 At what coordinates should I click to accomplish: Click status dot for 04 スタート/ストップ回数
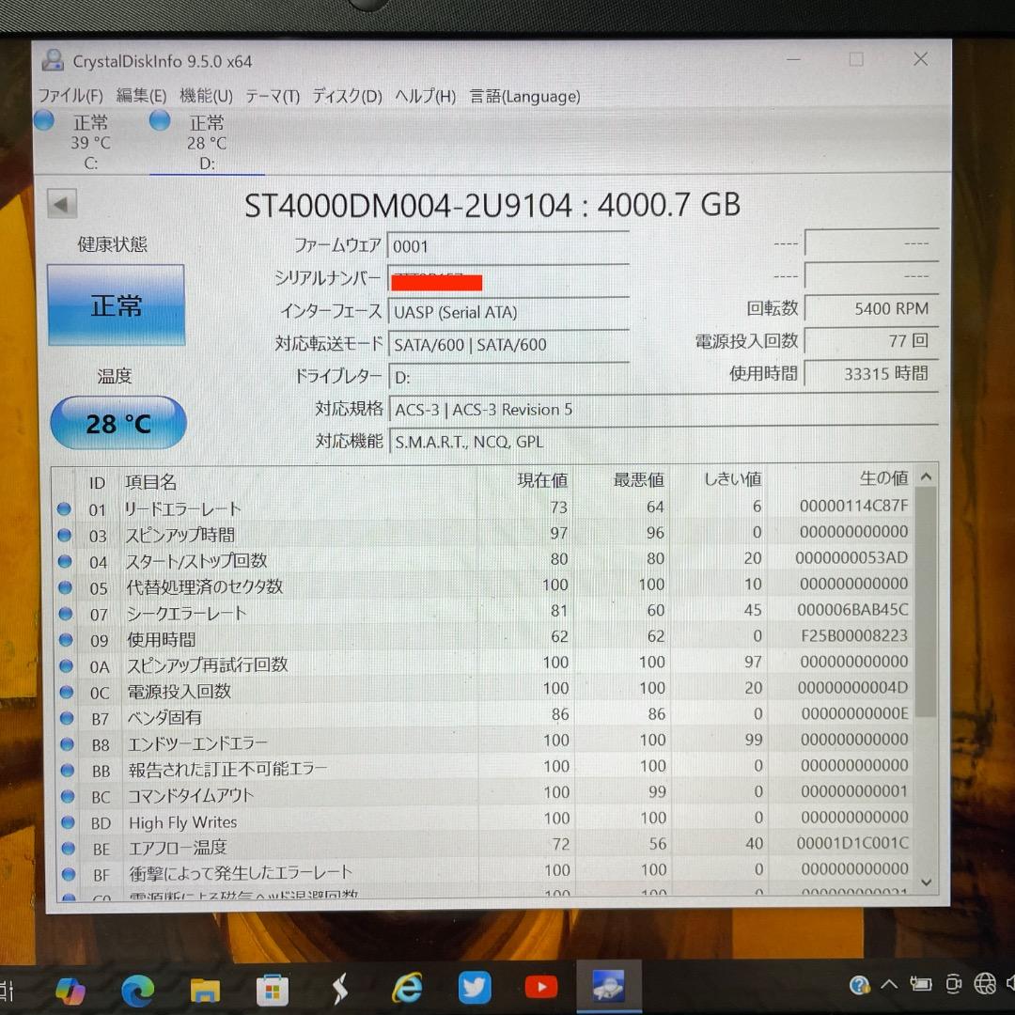tap(65, 560)
